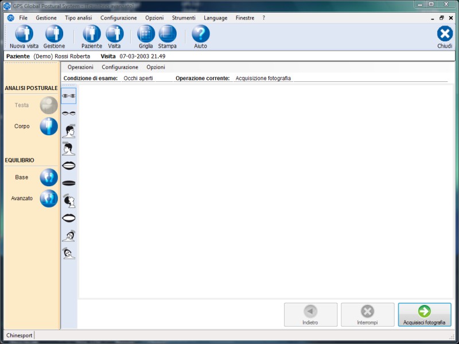Image resolution: width=459 pixels, height=344 pixels.
Task: Open the Paziente toolbar icon
Action: point(91,34)
